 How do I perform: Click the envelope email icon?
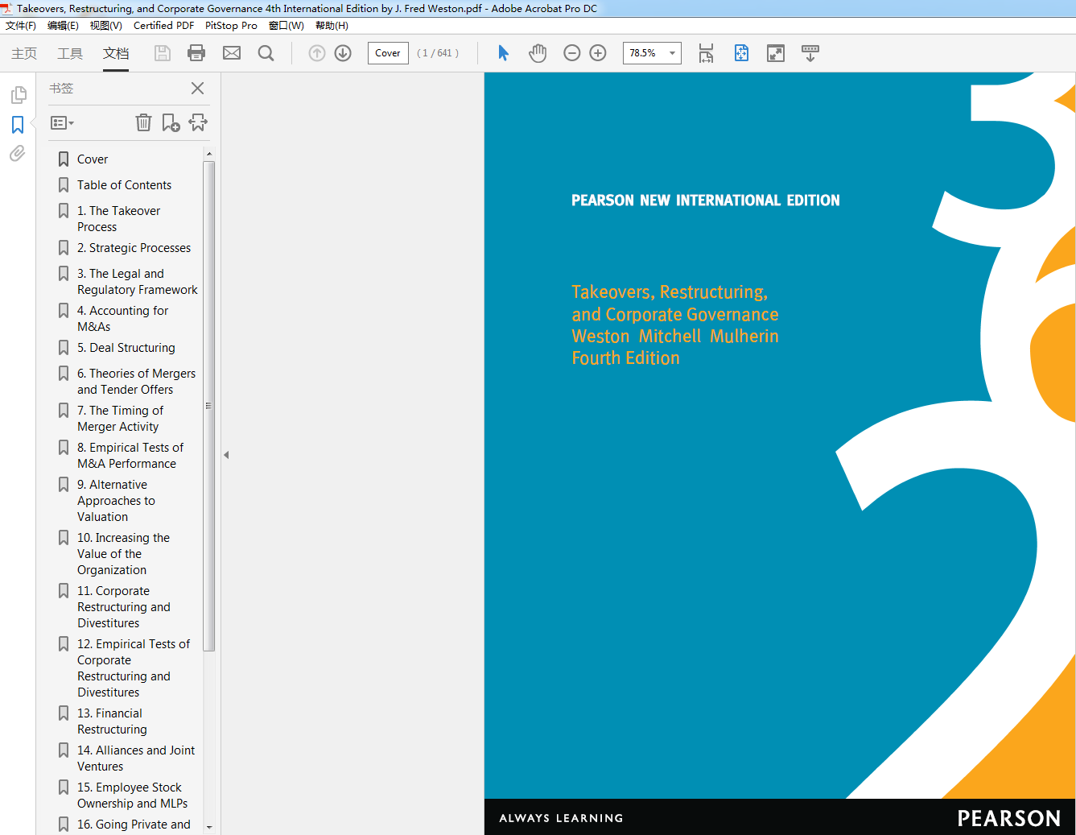tap(232, 53)
